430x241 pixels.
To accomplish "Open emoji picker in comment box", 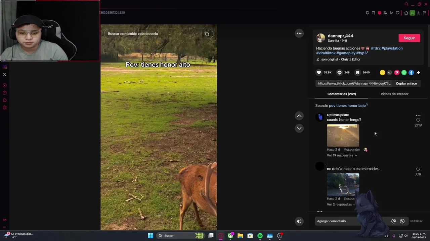I will (x=402, y=221).
